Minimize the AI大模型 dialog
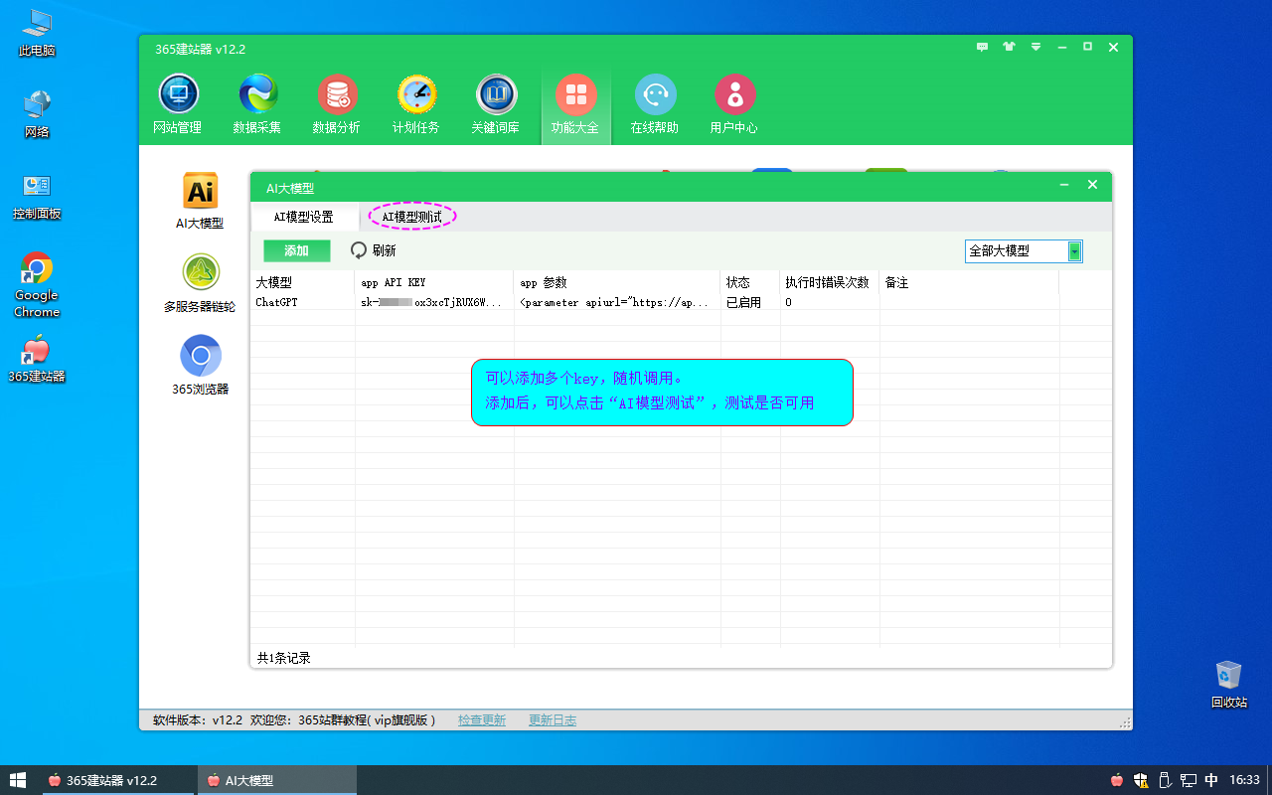 pos(1064,186)
